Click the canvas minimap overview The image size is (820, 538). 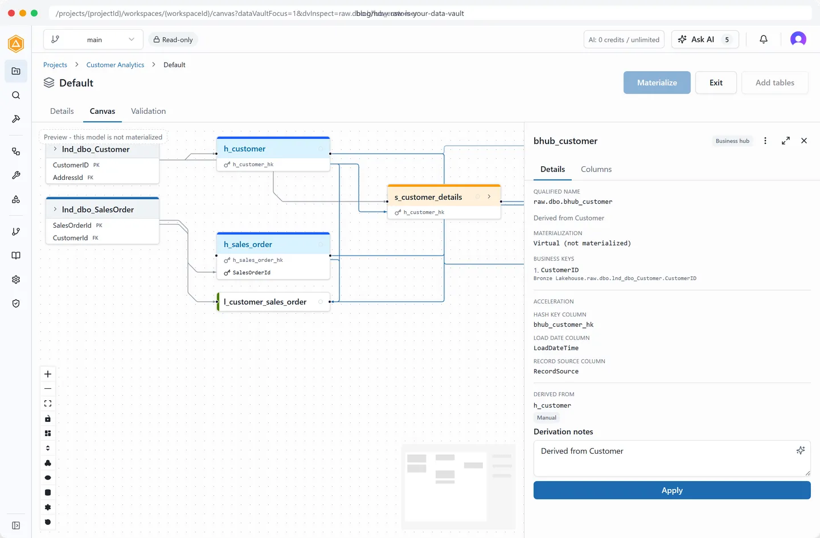point(458,487)
